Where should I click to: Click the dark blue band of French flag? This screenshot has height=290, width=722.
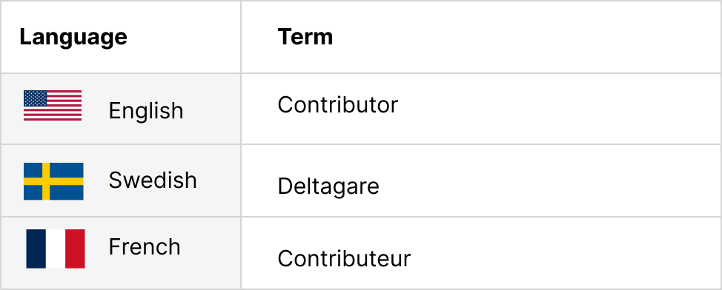(x=36, y=249)
